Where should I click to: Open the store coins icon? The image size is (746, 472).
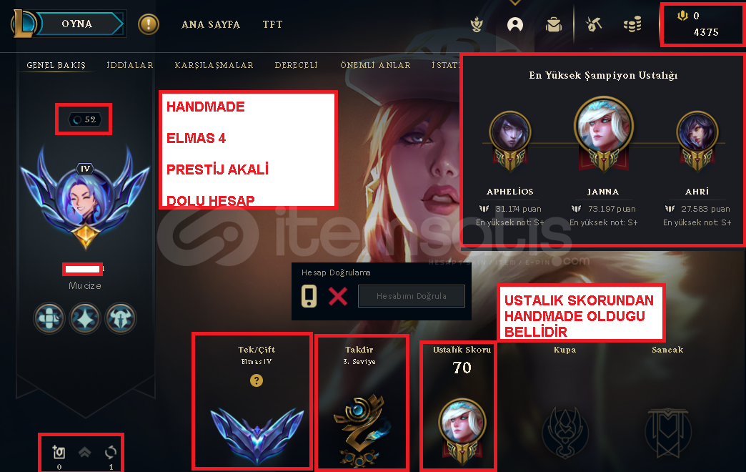point(632,24)
